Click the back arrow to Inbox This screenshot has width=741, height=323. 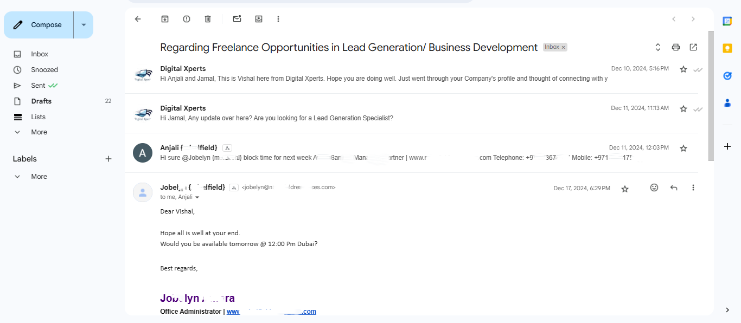(x=138, y=19)
